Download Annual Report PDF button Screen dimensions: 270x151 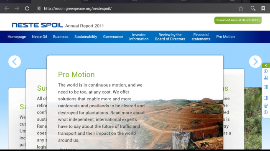[x=238, y=20]
